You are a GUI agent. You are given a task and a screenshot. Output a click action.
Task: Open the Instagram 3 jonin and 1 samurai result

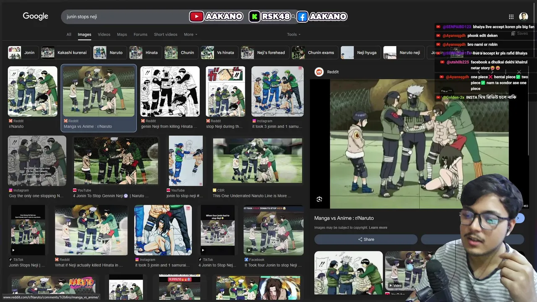[163, 230]
